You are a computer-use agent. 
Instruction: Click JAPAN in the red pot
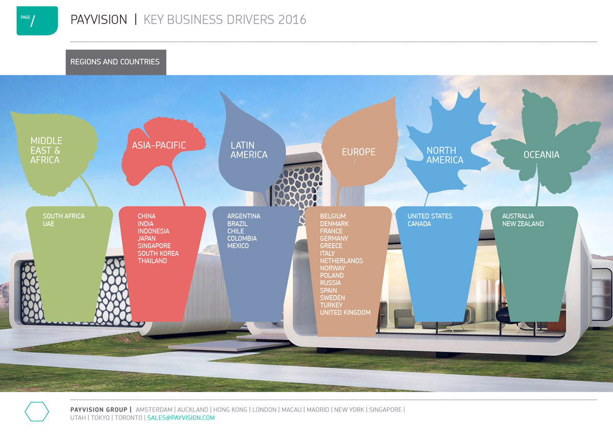147,238
